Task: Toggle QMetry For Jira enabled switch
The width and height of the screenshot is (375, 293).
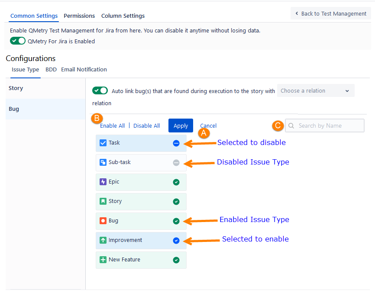Action: tap(18, 41)
